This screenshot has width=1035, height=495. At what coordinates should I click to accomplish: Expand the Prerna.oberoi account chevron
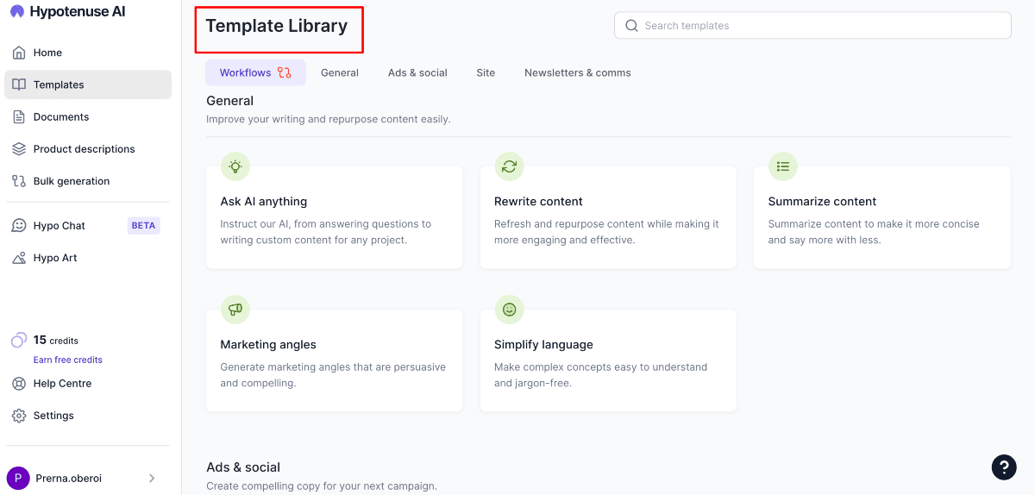coord(152,478)
